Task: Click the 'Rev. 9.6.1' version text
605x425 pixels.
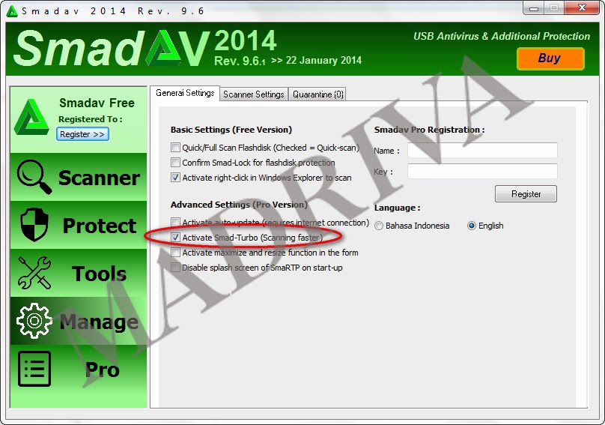Action: [240, 61]
